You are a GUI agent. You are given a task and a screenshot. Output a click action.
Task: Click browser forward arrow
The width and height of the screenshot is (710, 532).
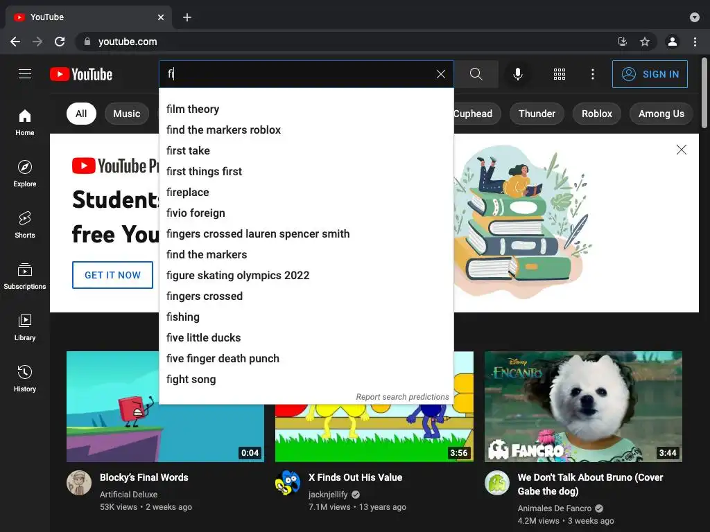[x=37, y=42]
